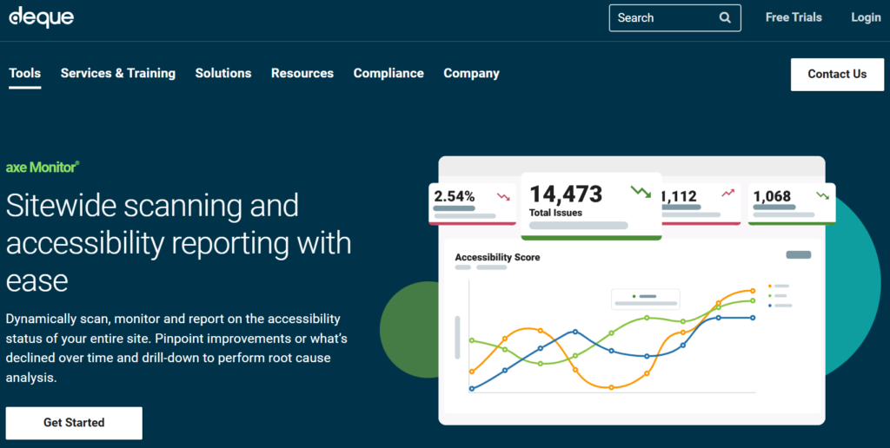Viewport: 890px width, 448px height.
Task: Click the green down-trend arrow beside 1,068
Action: coord(821,195)
